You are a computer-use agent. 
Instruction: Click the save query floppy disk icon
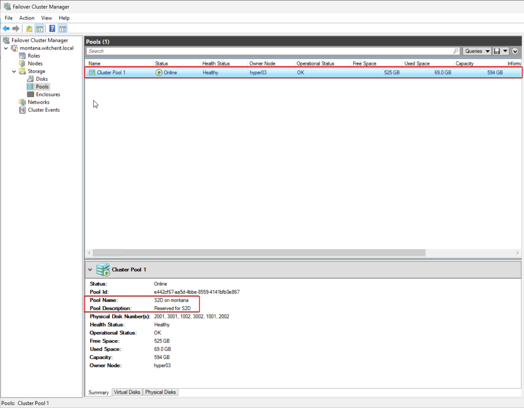(497, 51)
